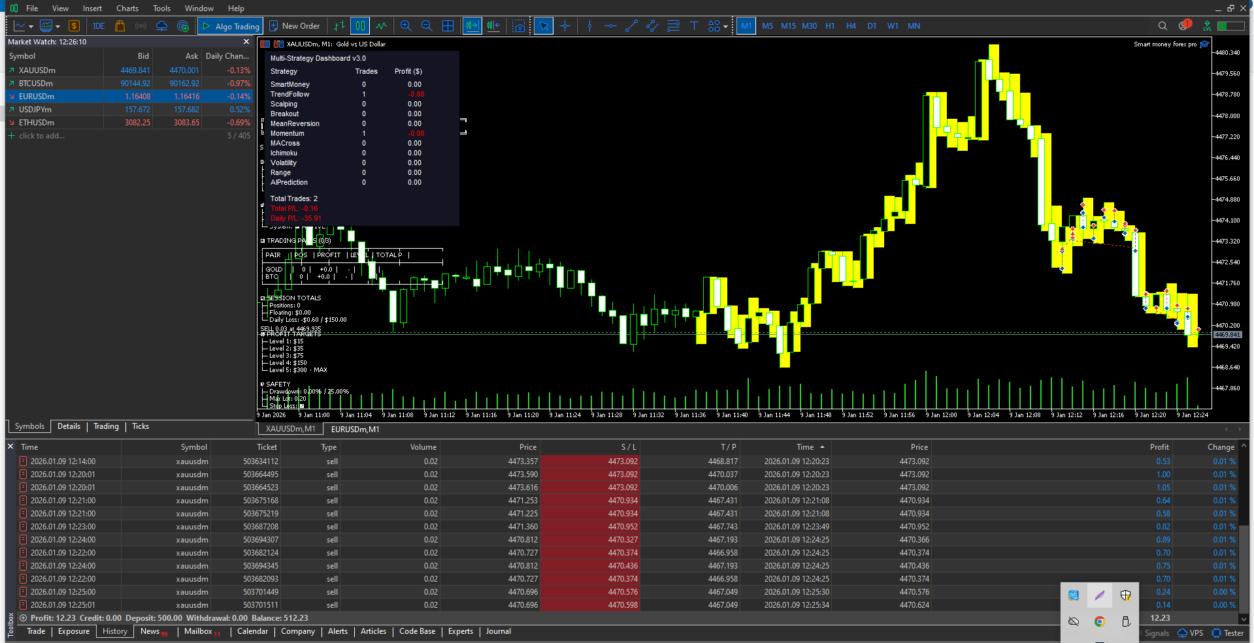This screenshot has height=643, width=1254.
Task: Select the Text label drawing tool
Action: (694, 26)
